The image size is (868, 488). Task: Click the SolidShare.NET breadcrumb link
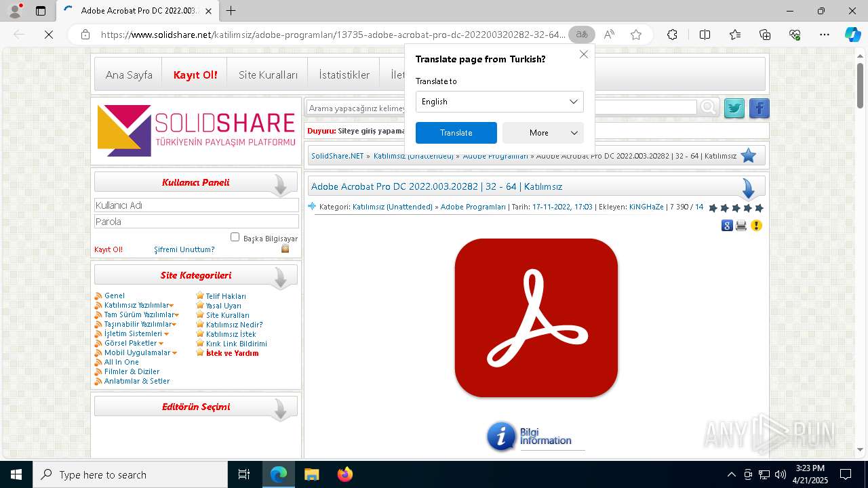pyautogui.click(x=338, y=156)
